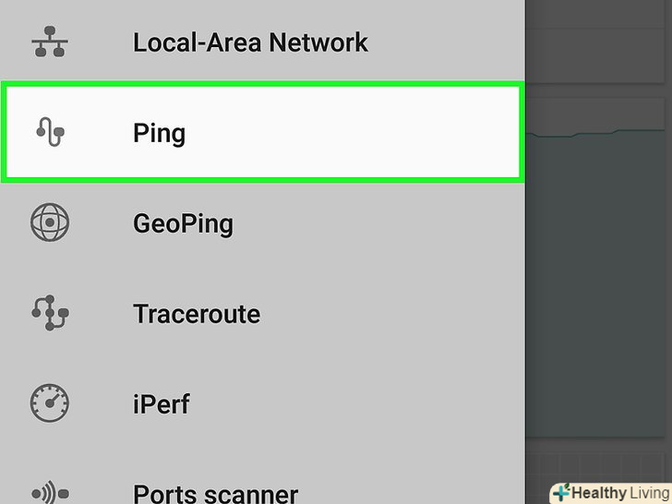Screen dimensions: 672x504
Task: Open the Ports scanner entry
Action: click(x=215, y=494)
